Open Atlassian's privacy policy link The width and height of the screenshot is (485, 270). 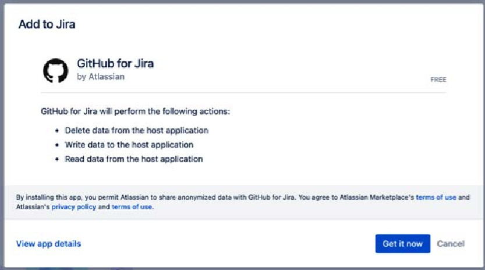tap(73, 207)
